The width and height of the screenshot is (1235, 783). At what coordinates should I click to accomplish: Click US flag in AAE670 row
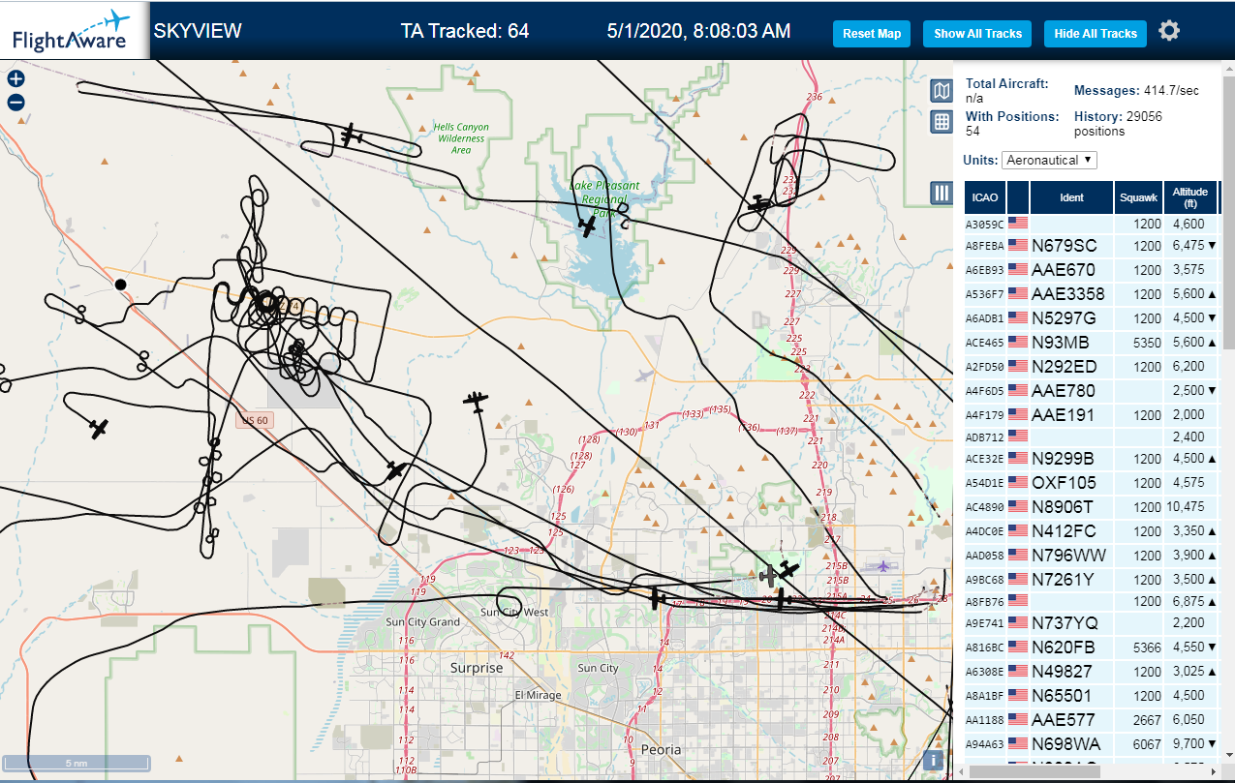pos(1018,270)
